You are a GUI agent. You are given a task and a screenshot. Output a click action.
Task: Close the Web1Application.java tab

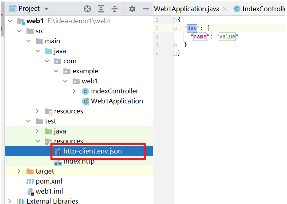point(225,9)
